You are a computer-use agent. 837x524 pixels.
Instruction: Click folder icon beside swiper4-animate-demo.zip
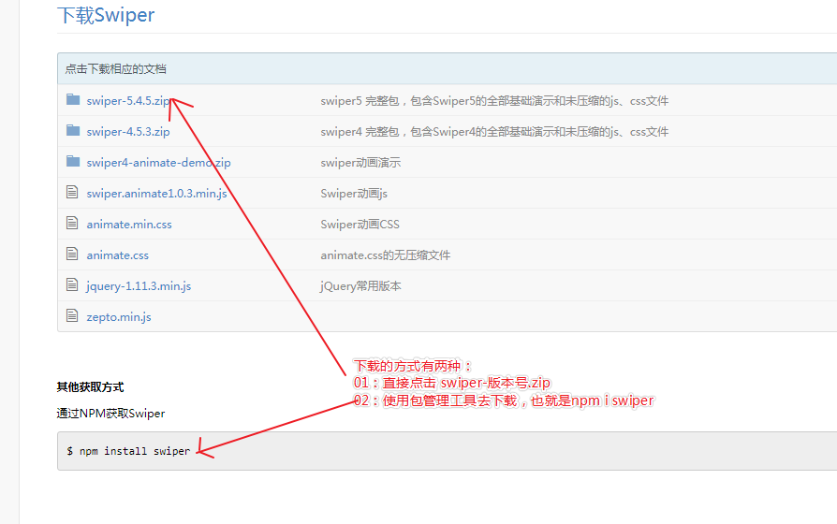(x=73, y=161)
